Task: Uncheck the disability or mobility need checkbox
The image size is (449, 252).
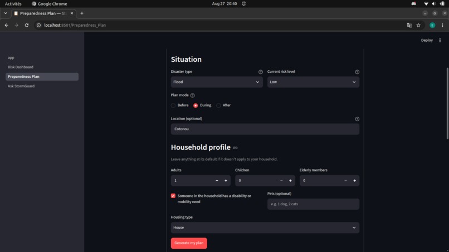Action: 173,196
